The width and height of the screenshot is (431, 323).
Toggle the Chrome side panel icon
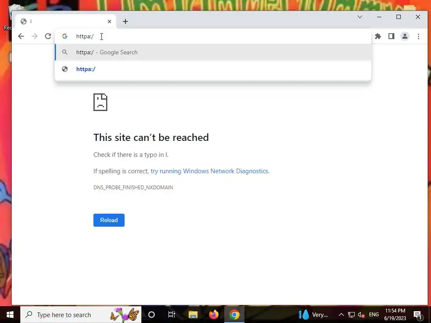pos(391,36)
